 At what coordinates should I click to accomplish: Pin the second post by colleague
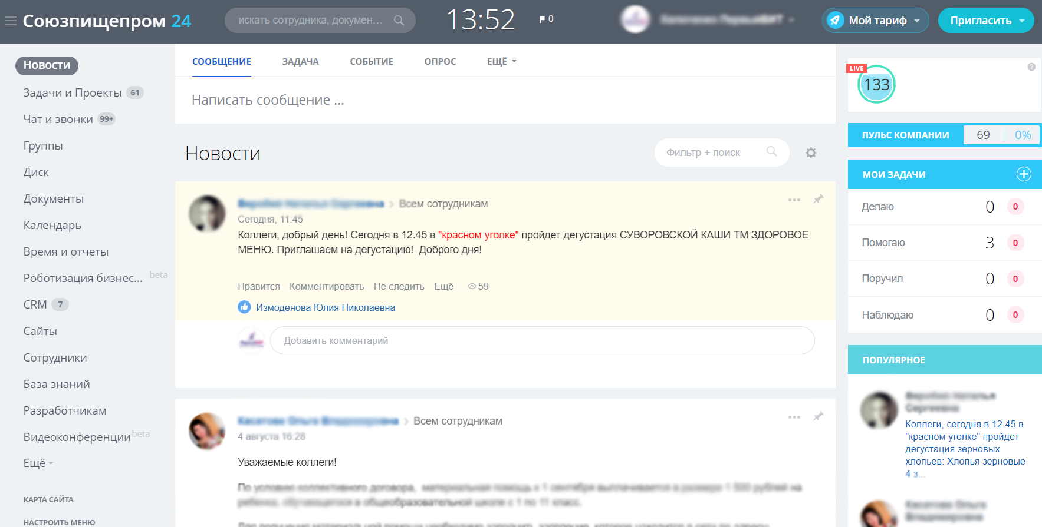(818, 416)
